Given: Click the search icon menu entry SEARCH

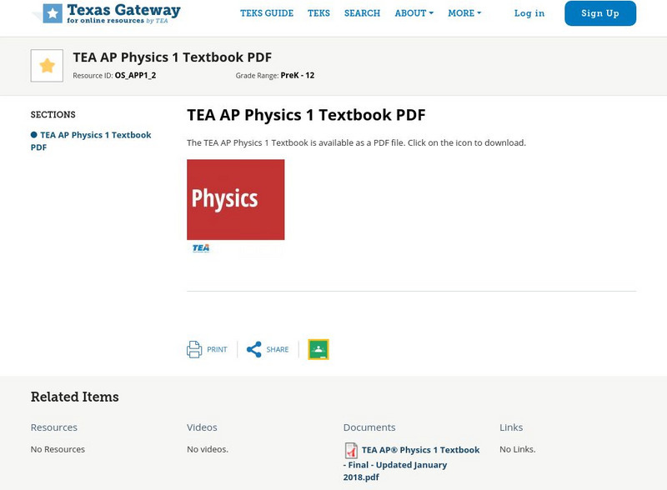Looking at the screenshot, I should 361,13.
